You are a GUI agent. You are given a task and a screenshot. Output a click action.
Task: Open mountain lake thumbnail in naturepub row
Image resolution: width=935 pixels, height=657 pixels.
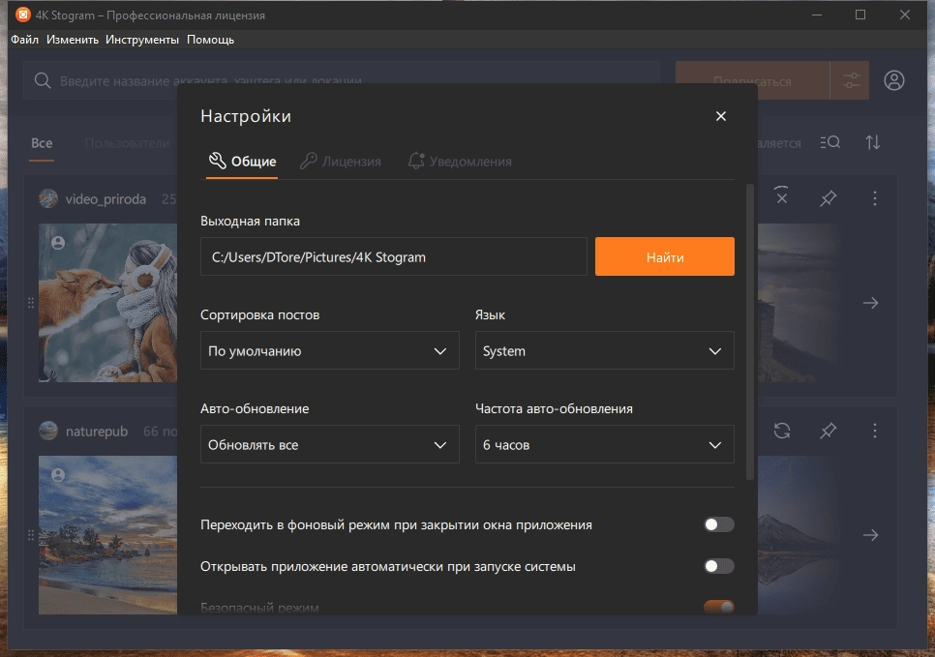797,535
